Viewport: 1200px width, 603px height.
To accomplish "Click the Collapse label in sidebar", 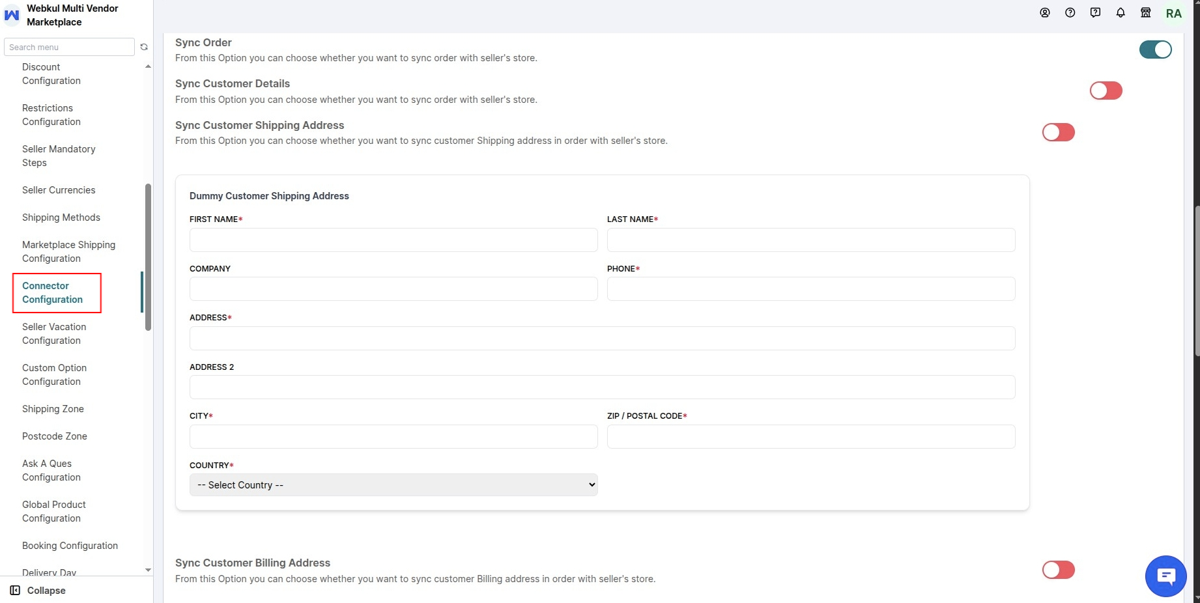I will (x=46, y=591).
